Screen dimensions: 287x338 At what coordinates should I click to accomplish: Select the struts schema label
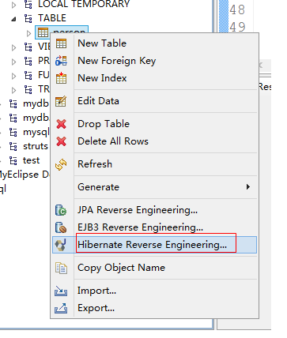click(36, 146)
